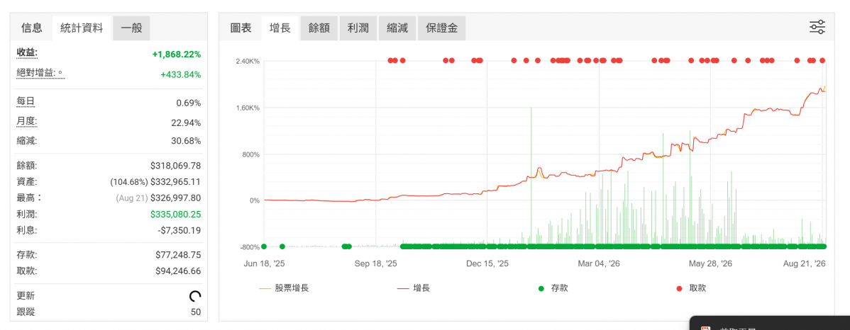Toggle the 股票增長 legend series

(x=284, y=288)
